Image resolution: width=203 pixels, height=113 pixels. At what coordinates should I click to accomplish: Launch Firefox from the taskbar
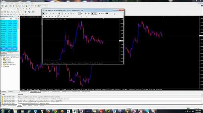(x=48, y=111)
